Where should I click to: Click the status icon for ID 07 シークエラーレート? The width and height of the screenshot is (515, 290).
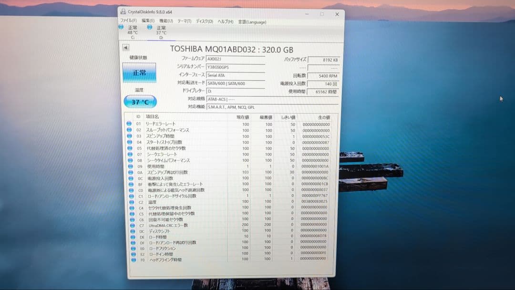pos(130,154)
